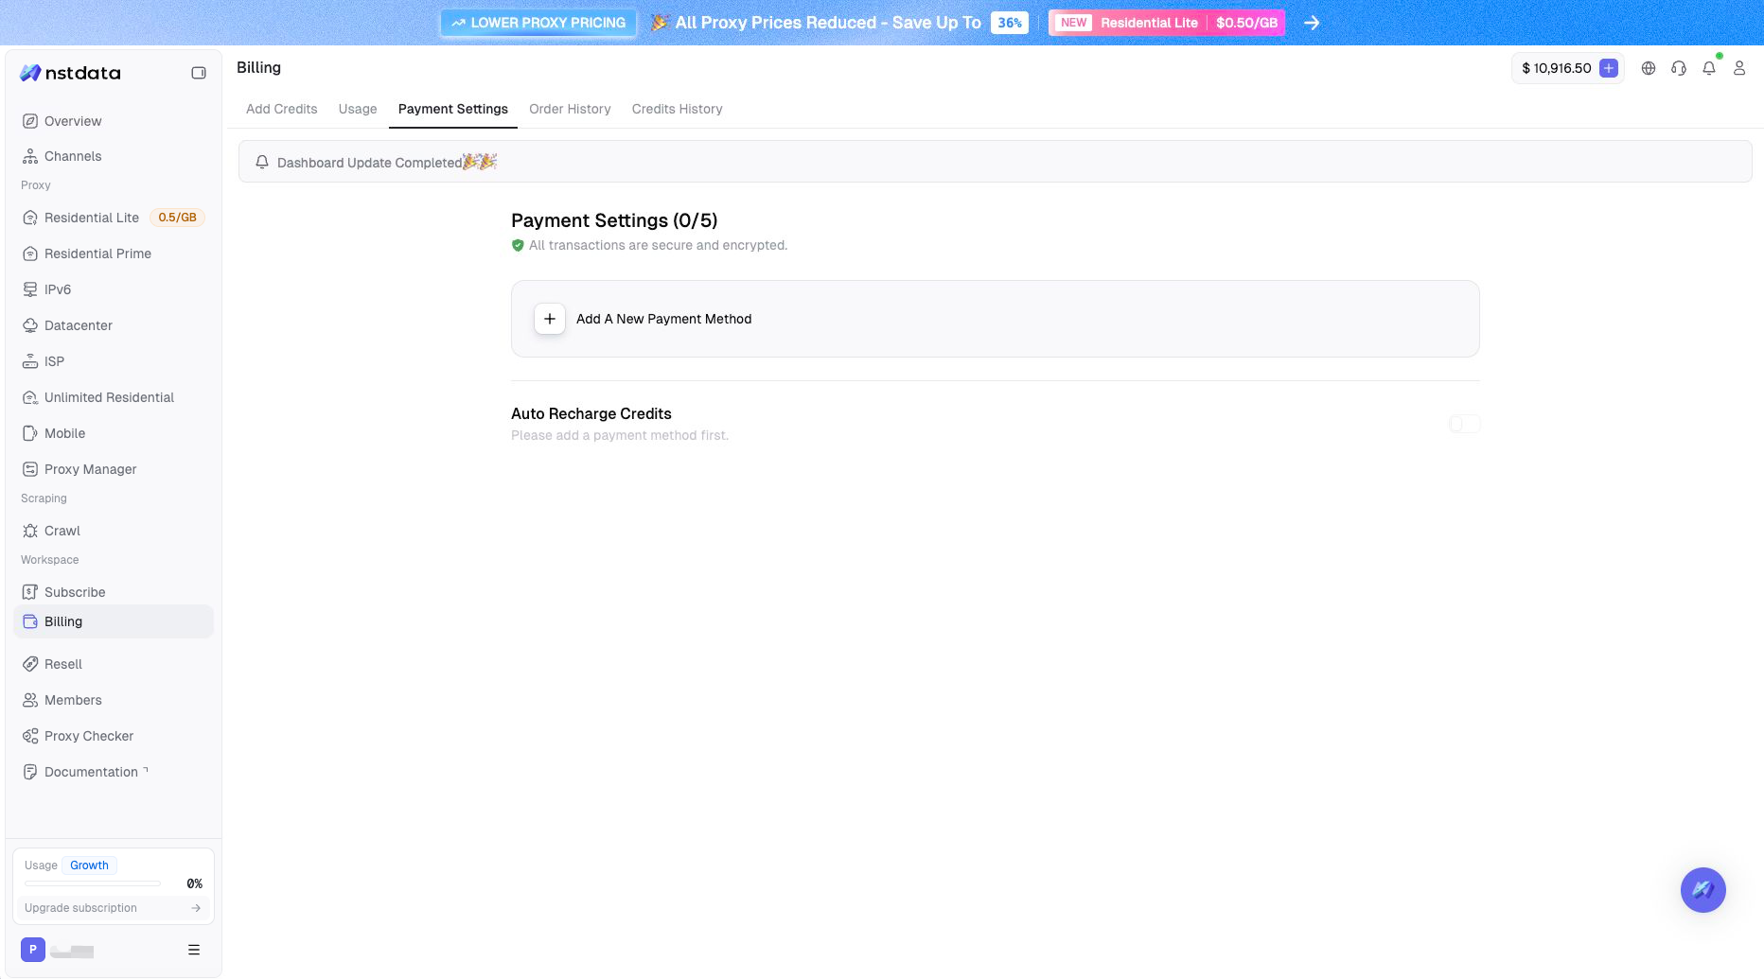1764x979 pixels.
Task: Open notifications bell icon
Action: pyautogui.click(x=1709, y=68)
